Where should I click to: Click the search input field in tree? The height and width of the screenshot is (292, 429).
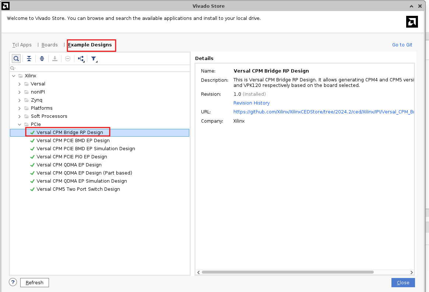coord(99,68)
